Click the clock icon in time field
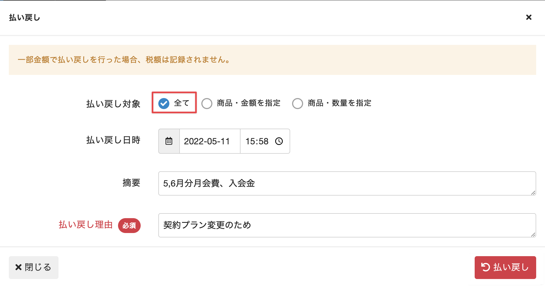Screen dimensions: 545x287 coord(279,141)
